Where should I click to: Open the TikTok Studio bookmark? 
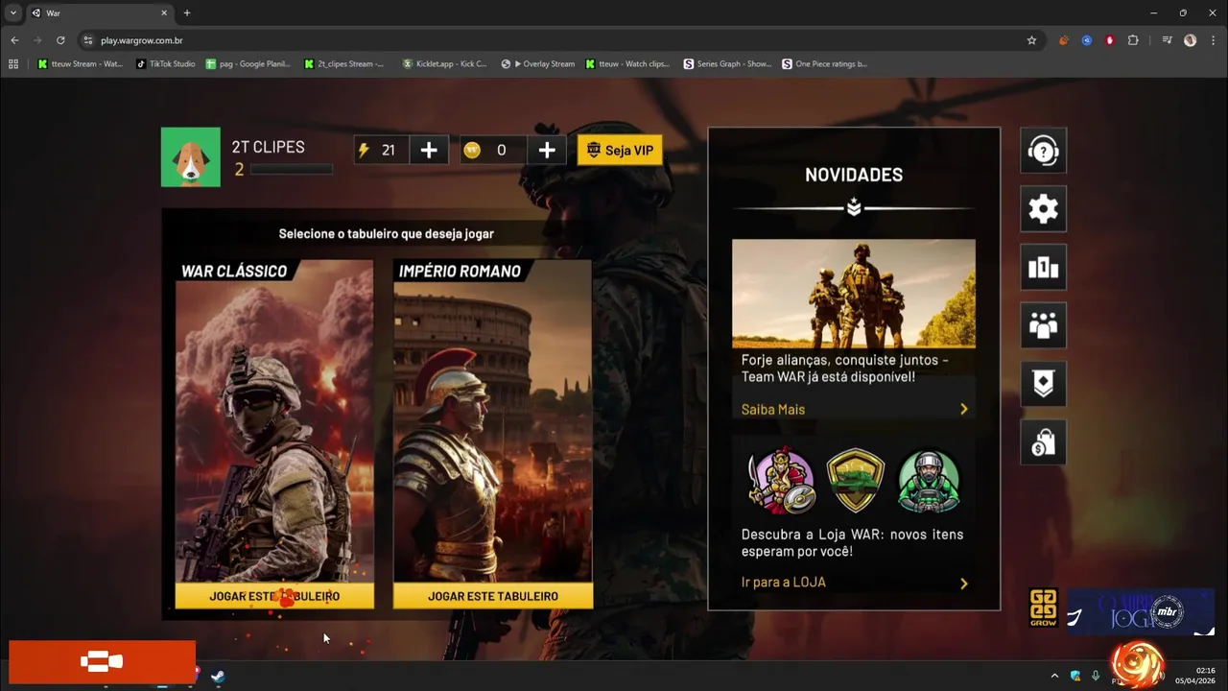point(165,64)
